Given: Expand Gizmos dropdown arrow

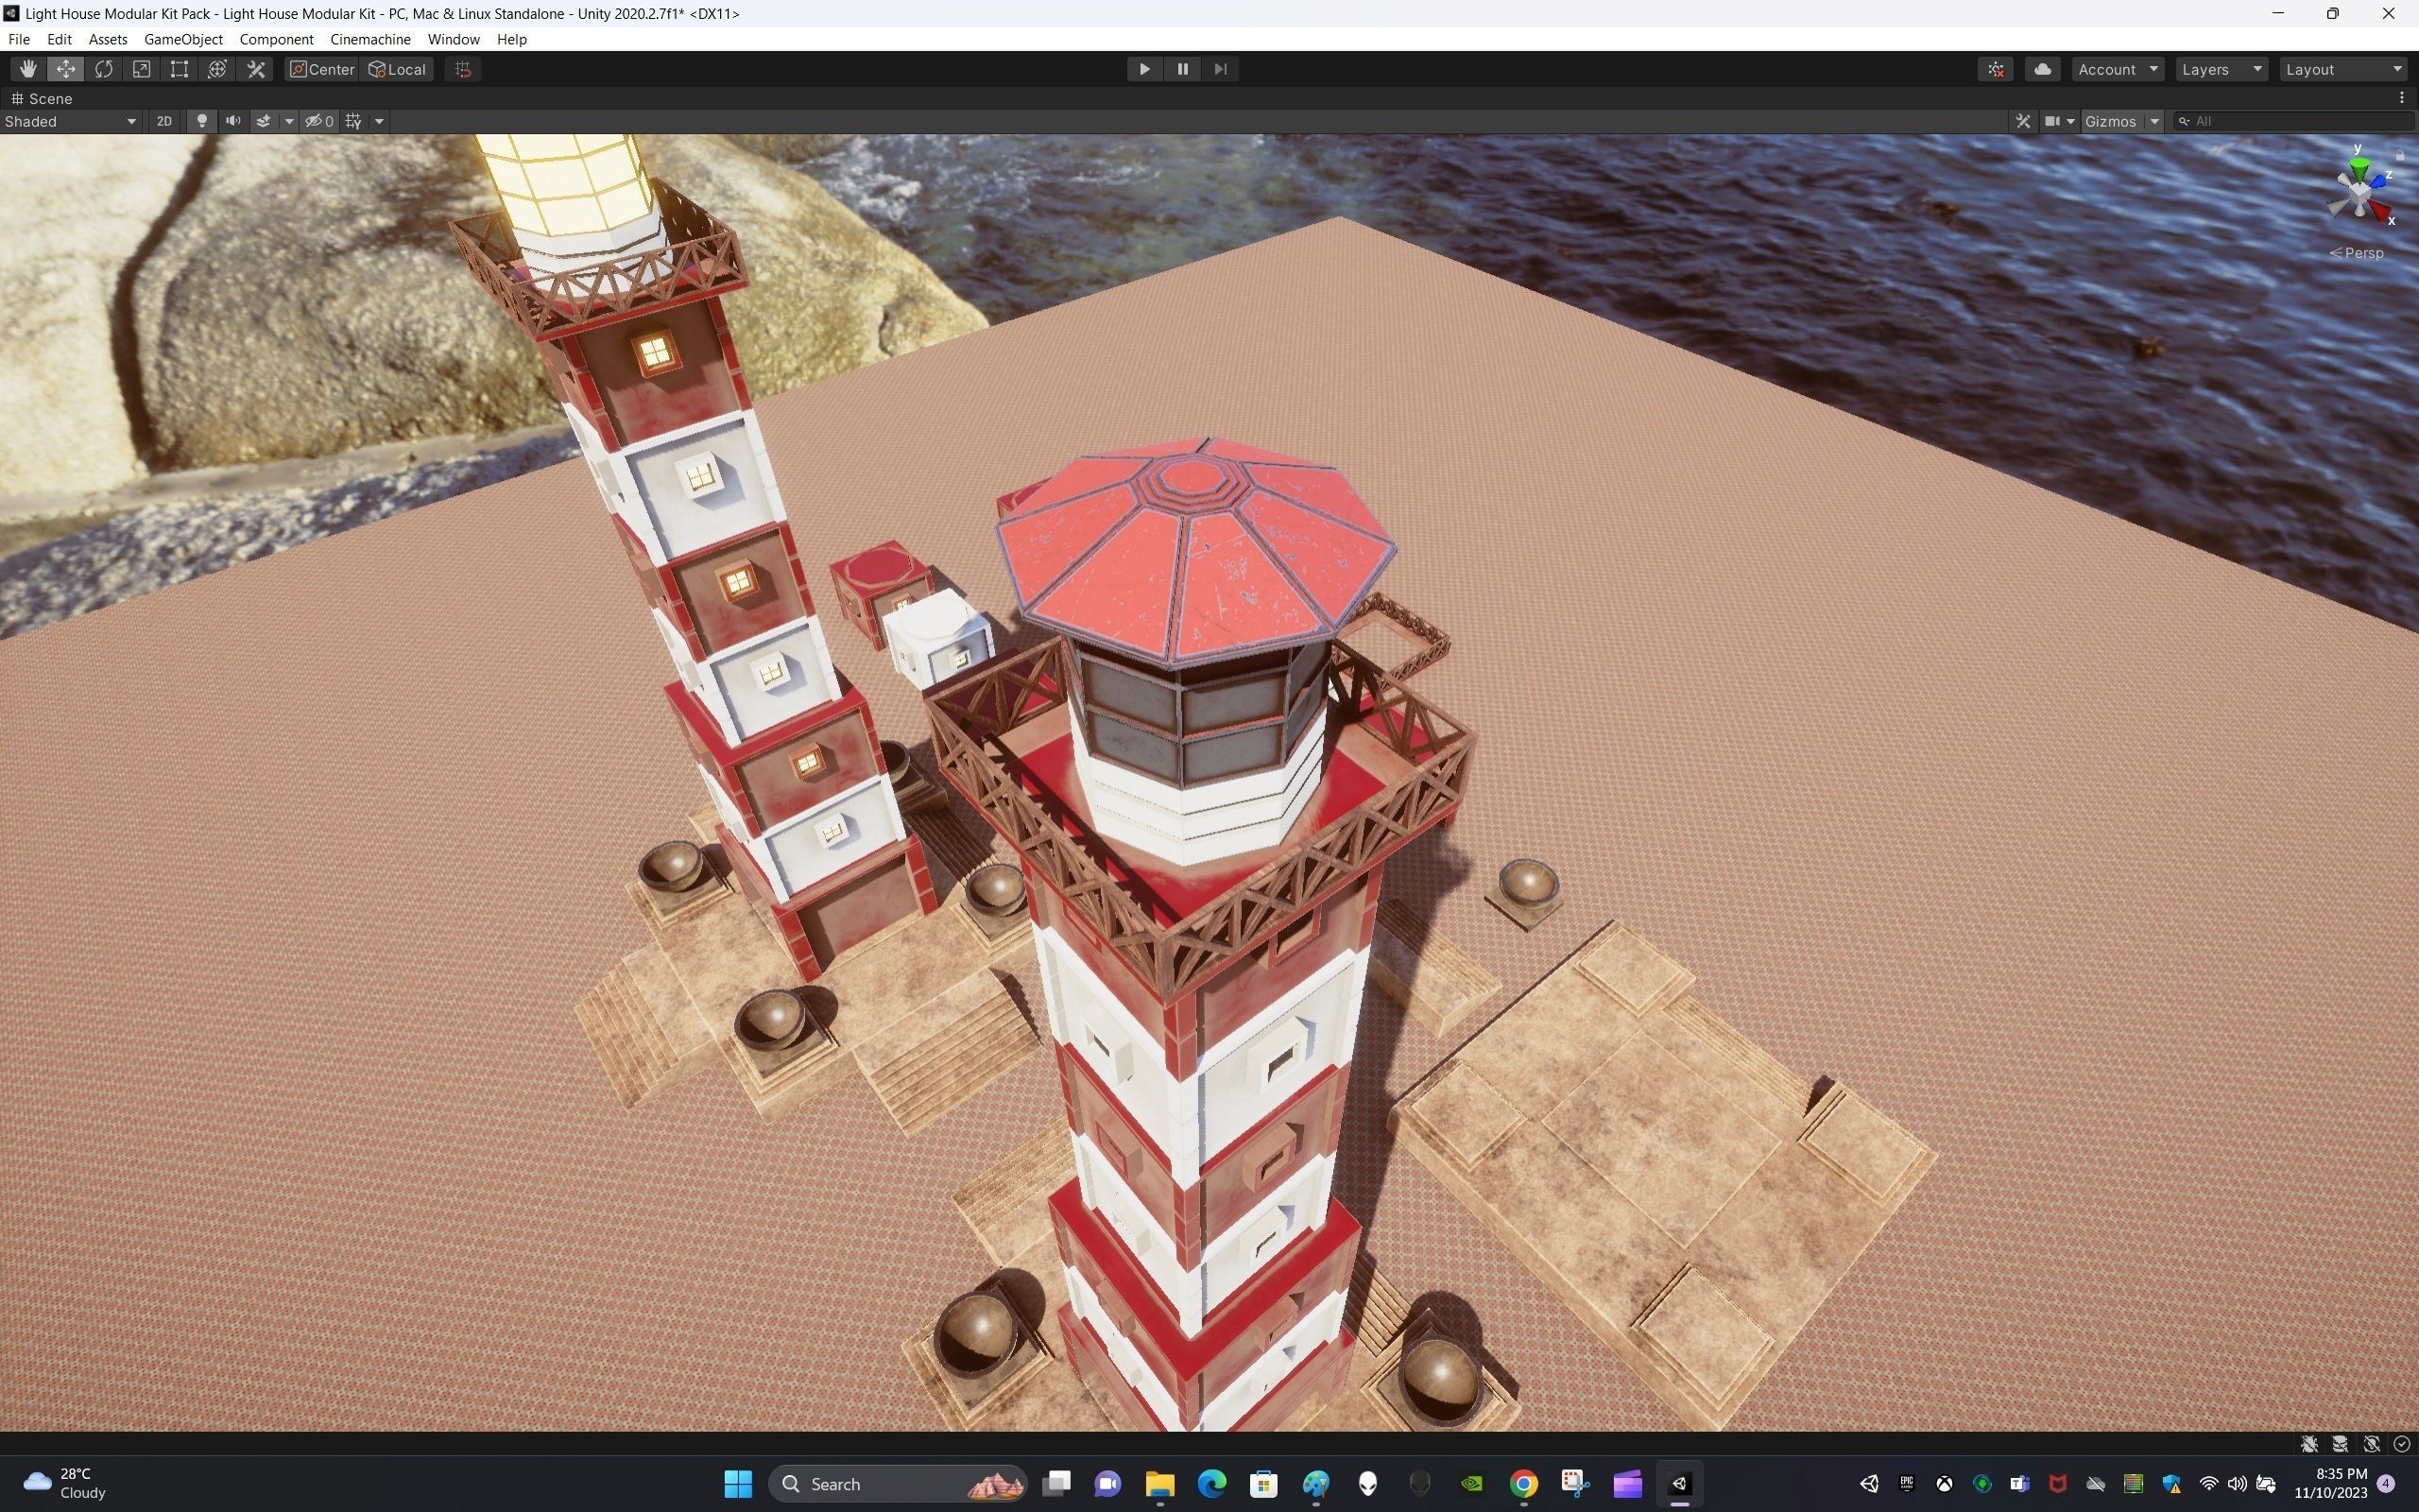Looking at the screenshot, I should (2155, 121).
